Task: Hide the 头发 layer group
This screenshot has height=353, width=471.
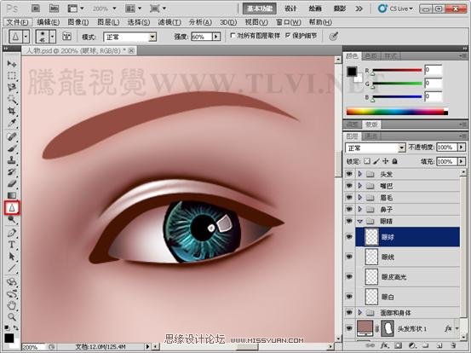Action: [x=349, y=174]
